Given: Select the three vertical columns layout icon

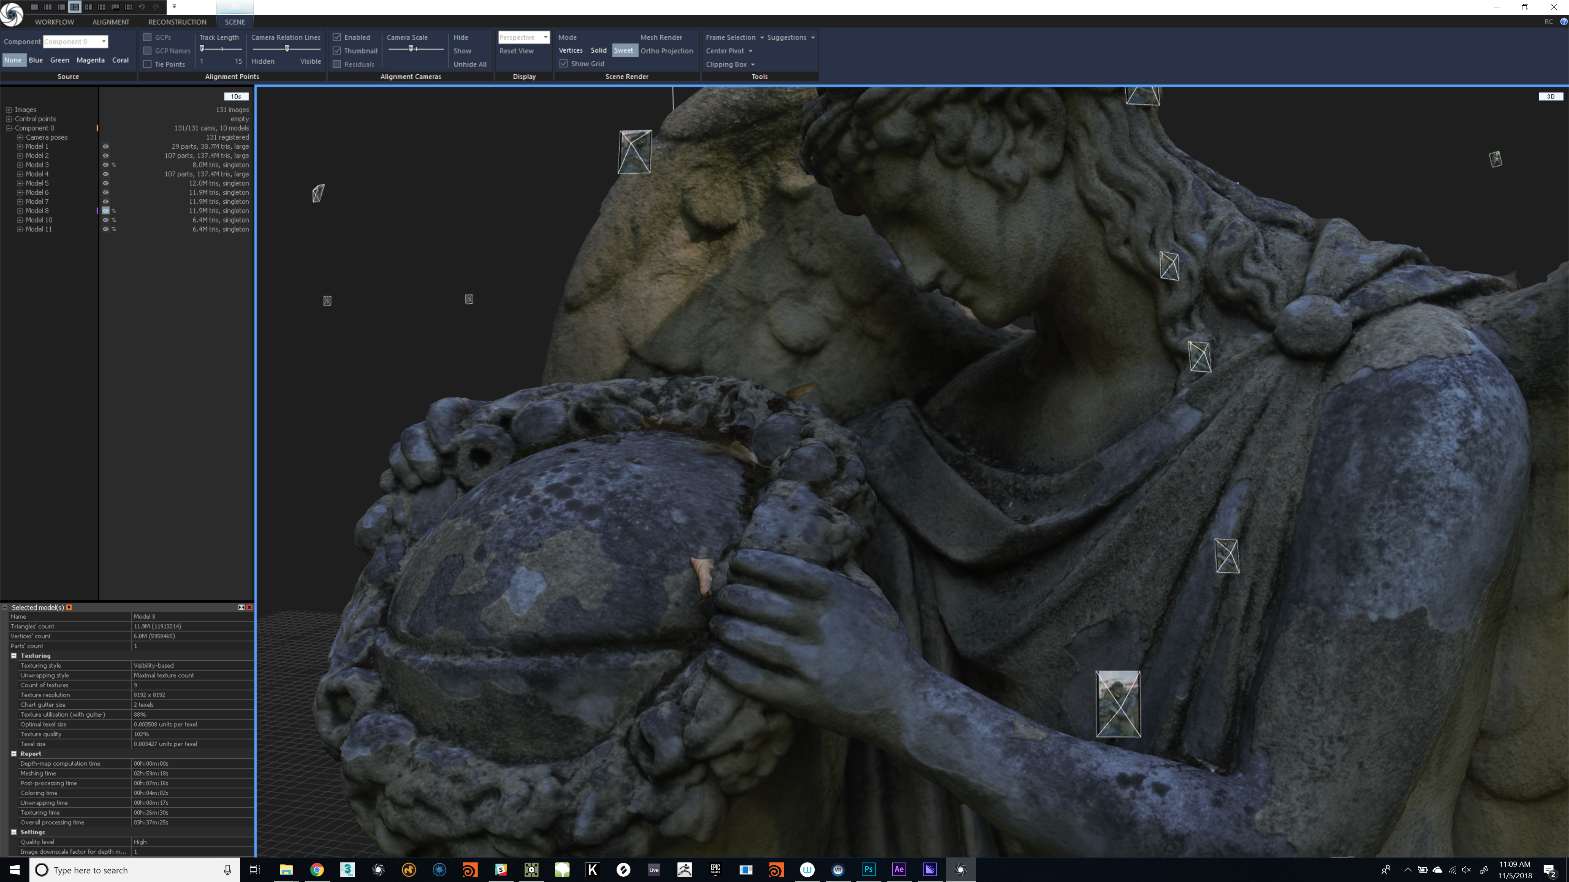Looking at the screenshot, I should coord(47,7).
